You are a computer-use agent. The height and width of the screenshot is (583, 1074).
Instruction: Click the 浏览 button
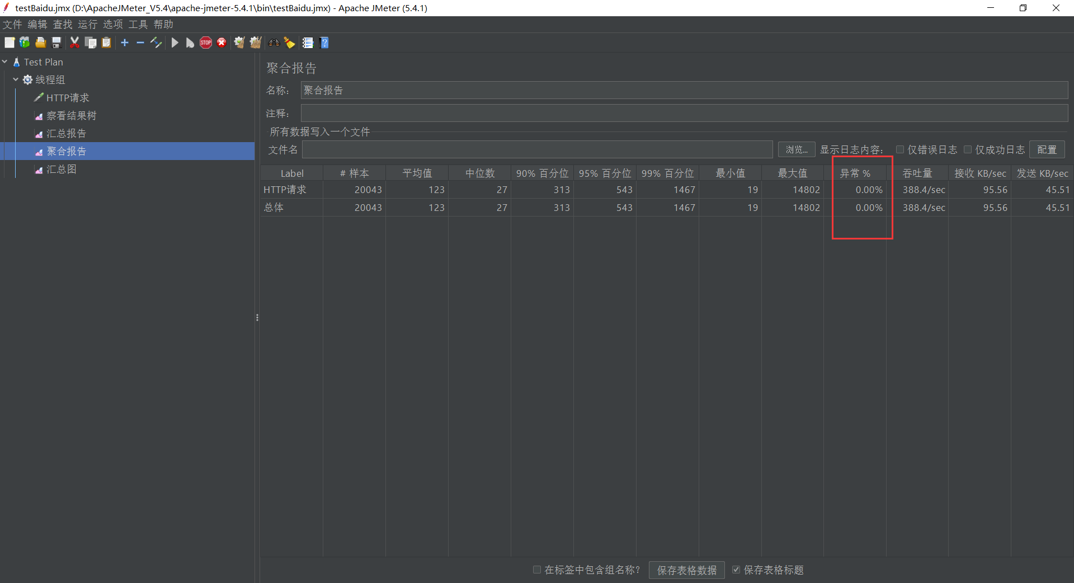click(796, 149)
